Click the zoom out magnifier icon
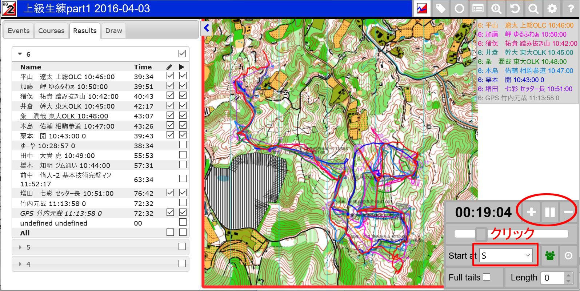Screen dimensions: 580x291 point(533,8)
